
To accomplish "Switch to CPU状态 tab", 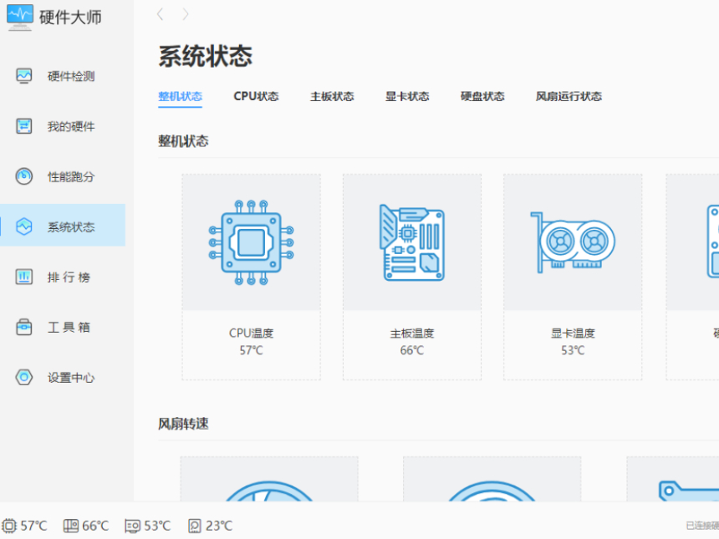I will pyautogui.click(x=256, y=96).
